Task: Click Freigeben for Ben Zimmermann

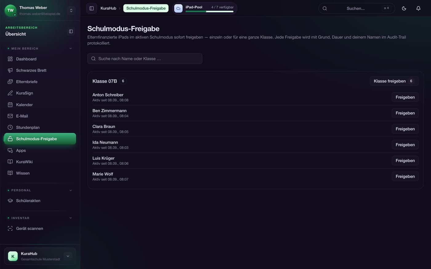Action: pos(405,113)
